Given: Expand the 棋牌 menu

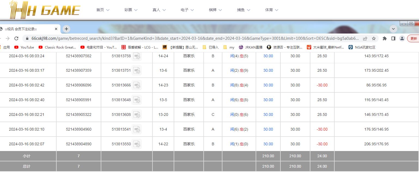Looking at the screenshot, I should 215,10.
